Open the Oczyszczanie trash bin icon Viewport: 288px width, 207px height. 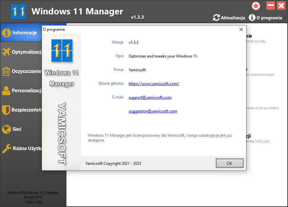tap(6, 71)
